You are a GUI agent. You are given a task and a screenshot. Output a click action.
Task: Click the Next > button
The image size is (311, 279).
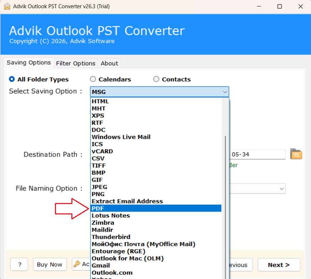(279, 265)
